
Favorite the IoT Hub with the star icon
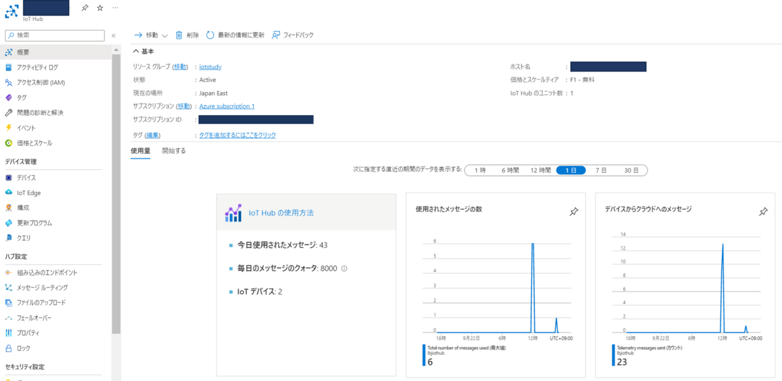pos(100,8)
